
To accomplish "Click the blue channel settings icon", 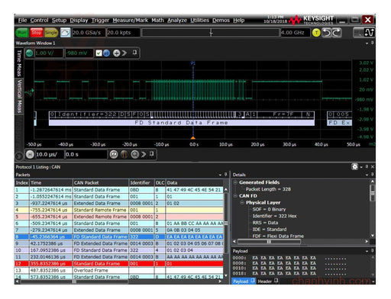I will tap(107, 53).
